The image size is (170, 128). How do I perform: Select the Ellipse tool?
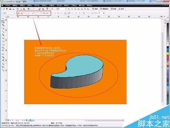pos(3,41)
